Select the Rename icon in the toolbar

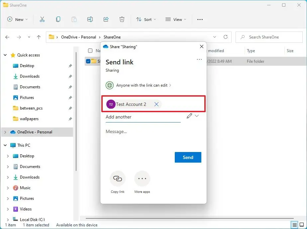point(90,19)
